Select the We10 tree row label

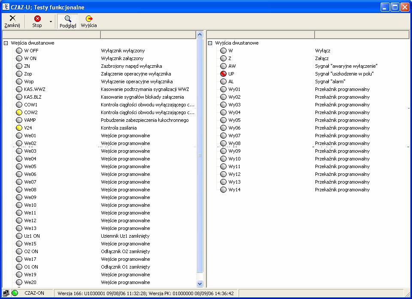tap(30, 205)
